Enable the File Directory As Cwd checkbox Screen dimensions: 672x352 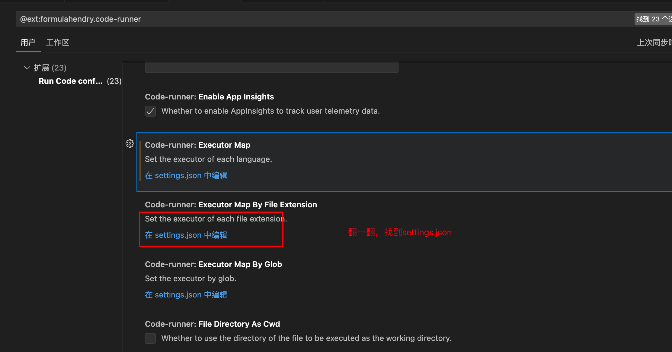point(150,338)
